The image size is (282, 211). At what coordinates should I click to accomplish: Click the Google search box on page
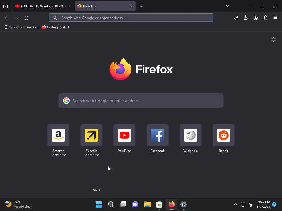[141, 101]
